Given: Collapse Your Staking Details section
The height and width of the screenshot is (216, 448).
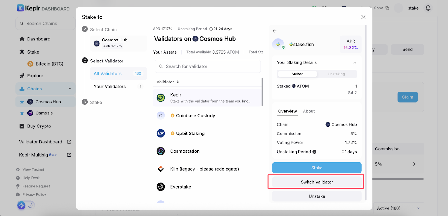Looking at the screenshot, I should 354,63.
